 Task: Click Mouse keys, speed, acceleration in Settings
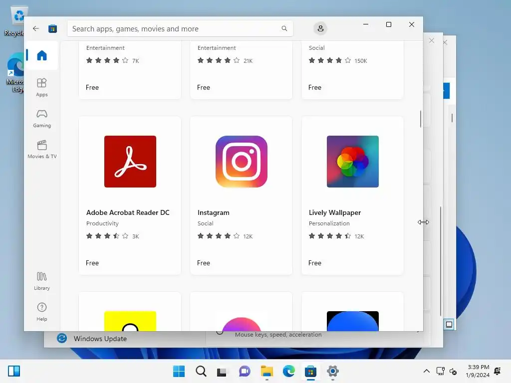pos(278,335)
